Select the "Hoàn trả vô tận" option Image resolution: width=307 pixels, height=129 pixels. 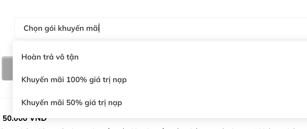[x=50, y=57]
